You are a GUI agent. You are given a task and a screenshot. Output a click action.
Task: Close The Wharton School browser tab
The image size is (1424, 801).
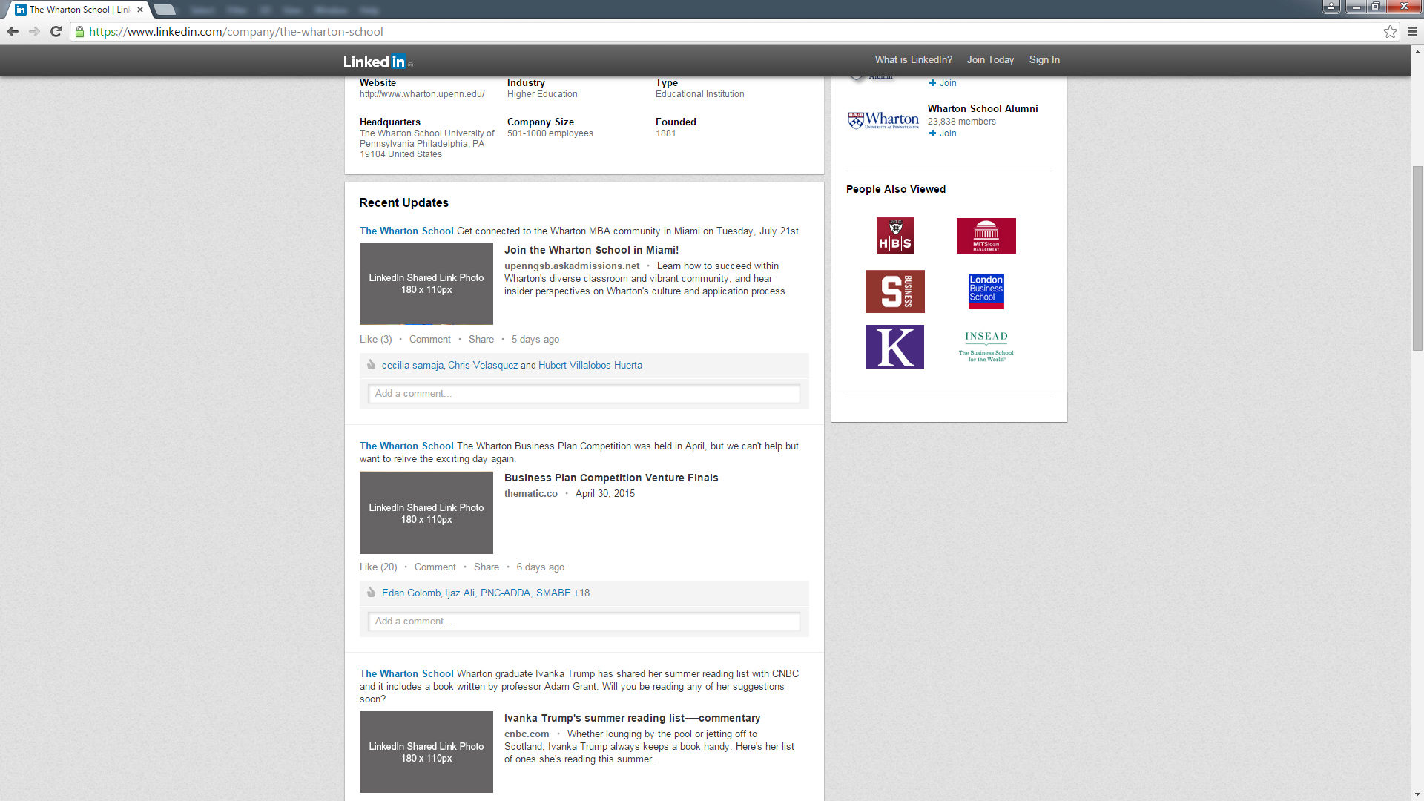[x=140, y=10]
